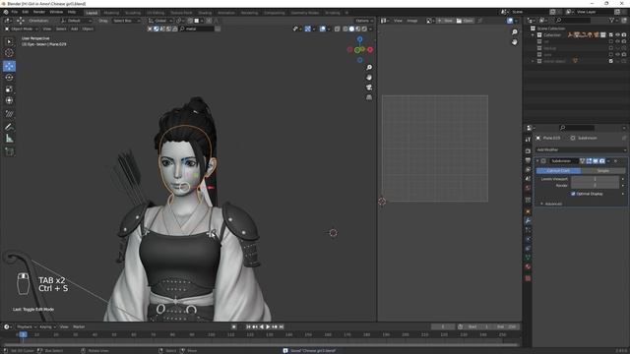Open the Keying dropdown in timeline
The width and height of the screenshot is (630, 354).
[47, 326]
